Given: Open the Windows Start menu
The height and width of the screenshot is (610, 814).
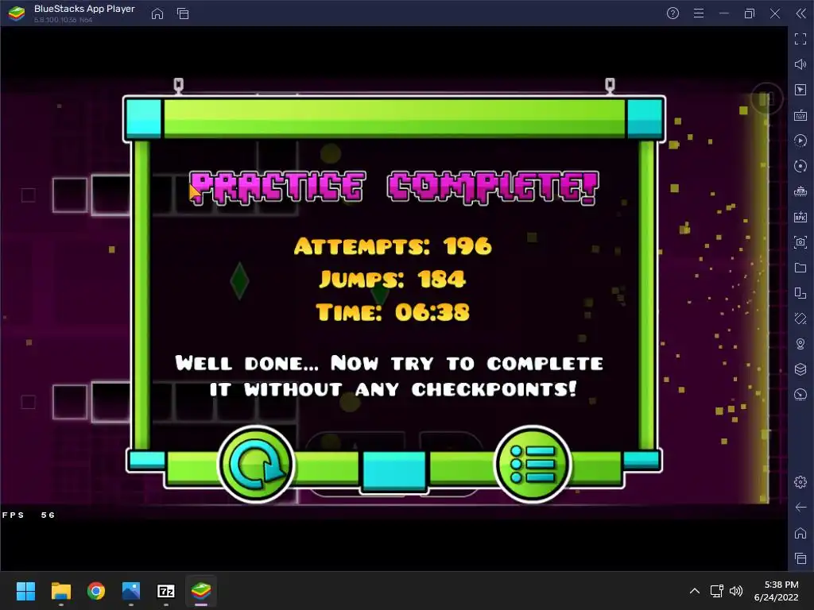Looking at the screenshot, I should (x=25, y=591).
